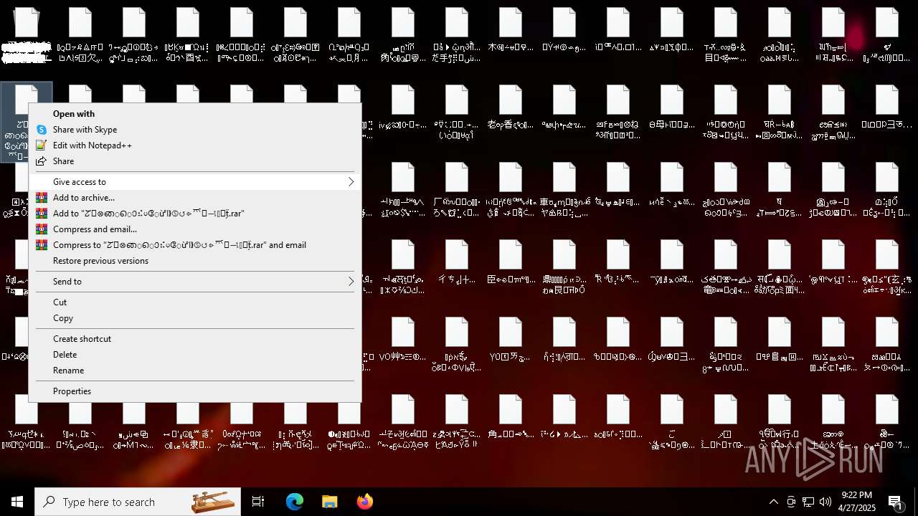
Task: Open the Windows Start menu
Action: (x=17, y=502)
